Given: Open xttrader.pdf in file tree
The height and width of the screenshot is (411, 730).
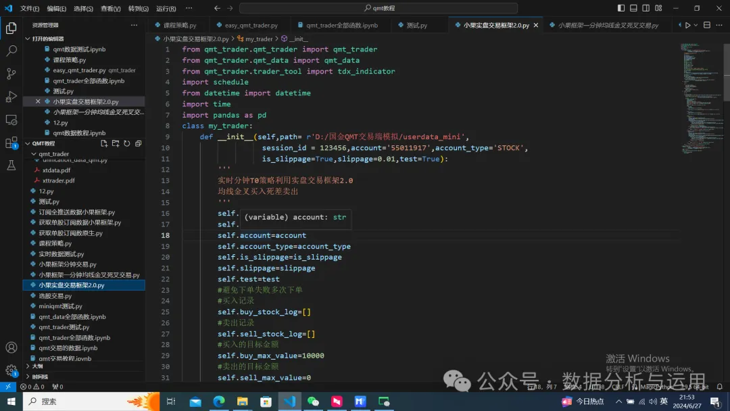Looking at the screenshot, I should tap(58, 180).
